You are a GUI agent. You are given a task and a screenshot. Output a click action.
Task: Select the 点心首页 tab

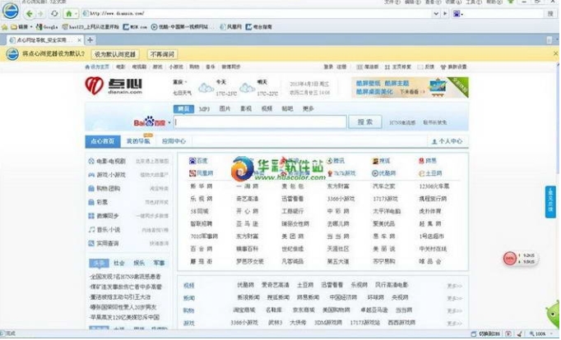pyautogui.click(x=103, y=141)
